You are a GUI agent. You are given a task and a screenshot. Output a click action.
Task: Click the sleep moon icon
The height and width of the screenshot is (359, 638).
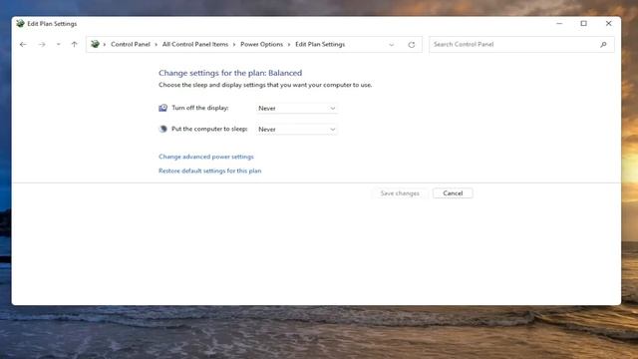click(162, 129)
